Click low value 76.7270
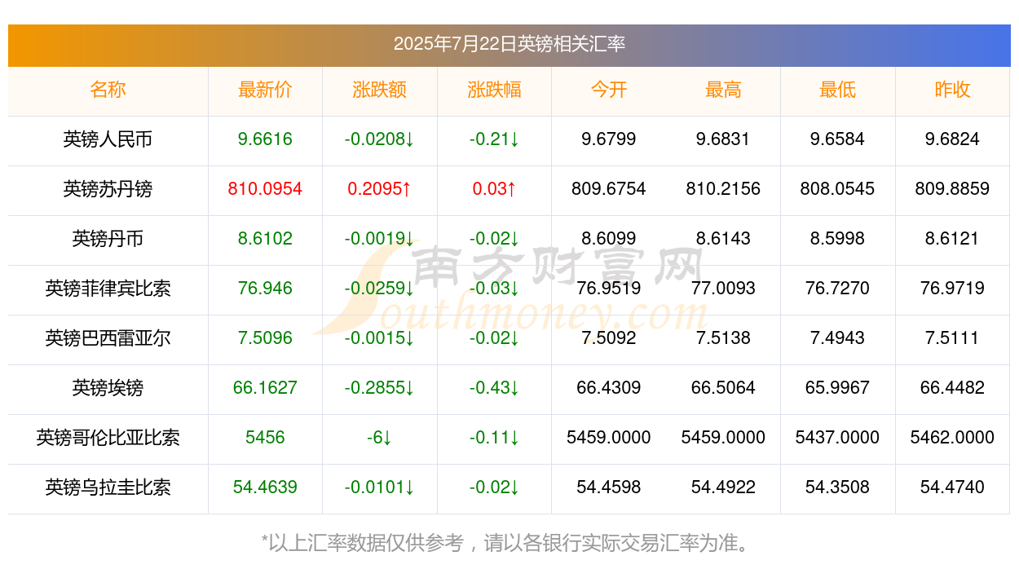Screen dimensions: 1019x569 coord(838,289)
